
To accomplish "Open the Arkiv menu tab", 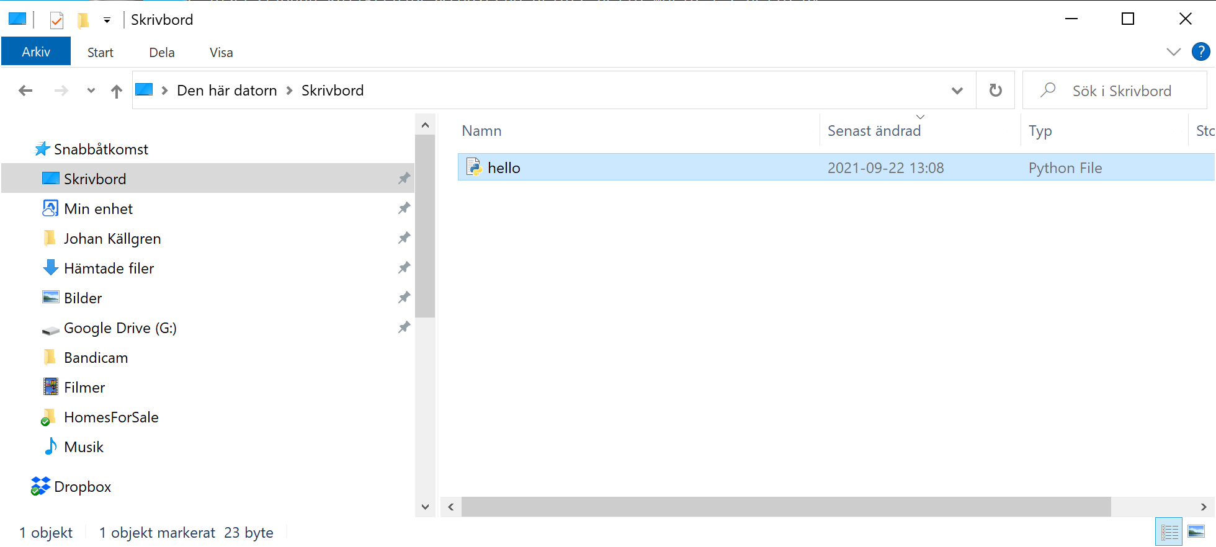I will (36, 52).
